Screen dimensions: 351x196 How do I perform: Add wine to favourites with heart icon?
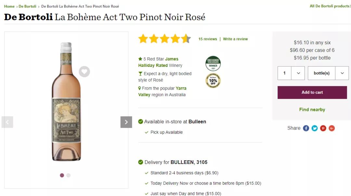click(84, 71)
